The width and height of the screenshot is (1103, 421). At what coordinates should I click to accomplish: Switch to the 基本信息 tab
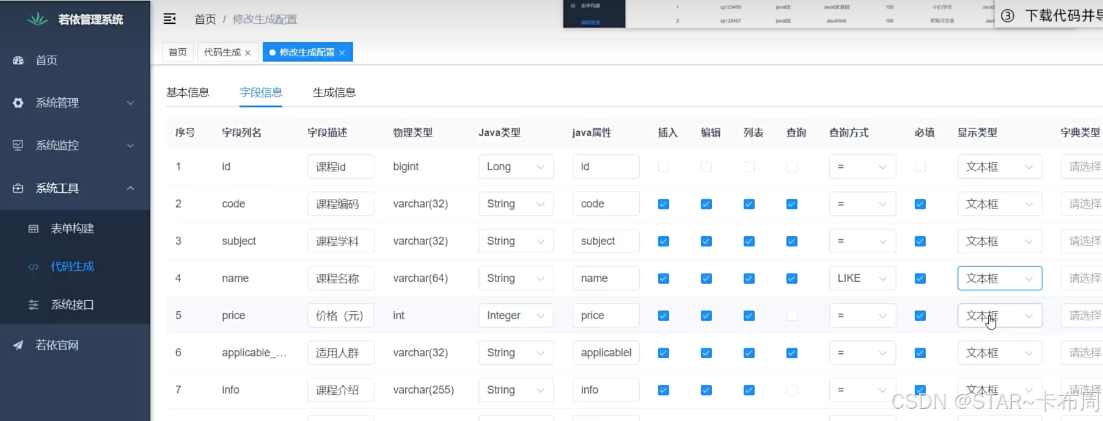pyautogui.click(x=188, y=93)
